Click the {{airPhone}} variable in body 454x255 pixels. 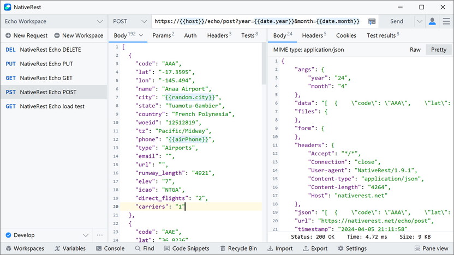pyautogui.click(x=189, y=139)
